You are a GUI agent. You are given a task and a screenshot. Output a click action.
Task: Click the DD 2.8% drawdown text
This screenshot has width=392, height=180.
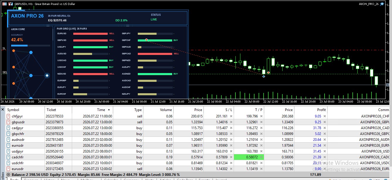tap(121, 20)
